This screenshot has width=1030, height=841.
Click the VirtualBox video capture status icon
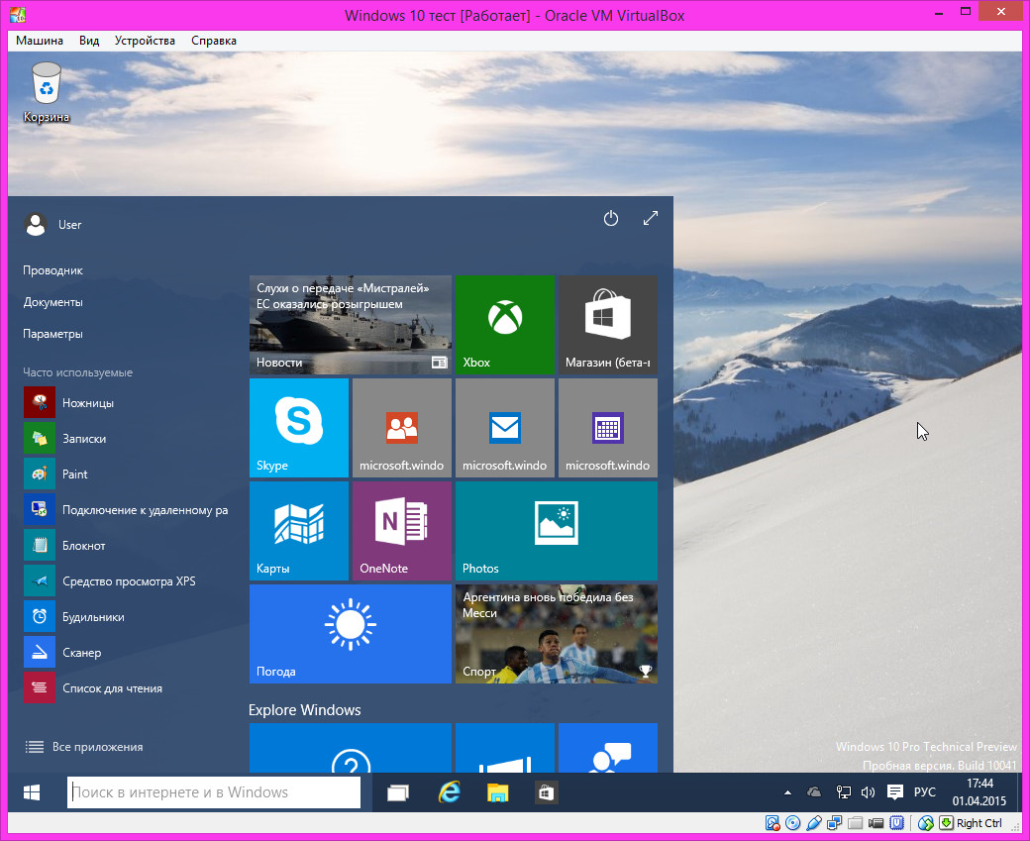point(875,823)
